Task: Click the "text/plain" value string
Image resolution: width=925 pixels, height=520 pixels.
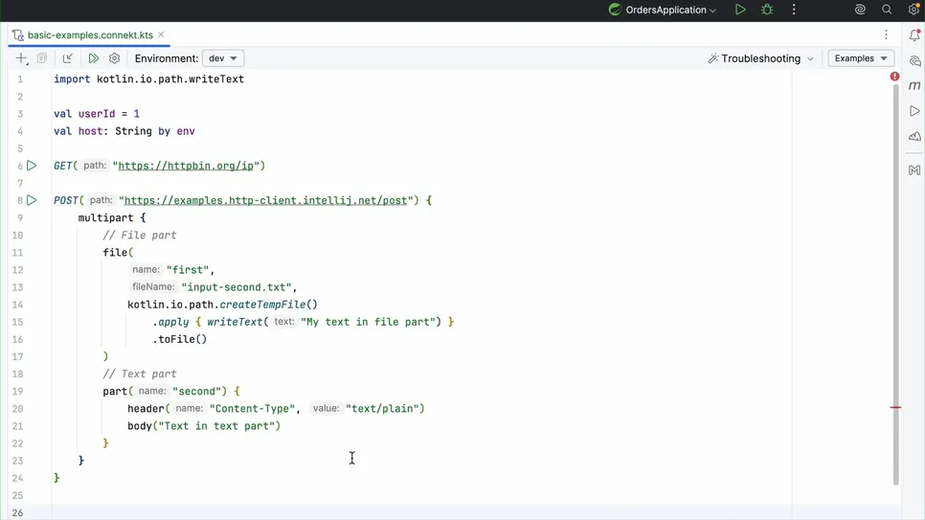Action: coord(382,409)
